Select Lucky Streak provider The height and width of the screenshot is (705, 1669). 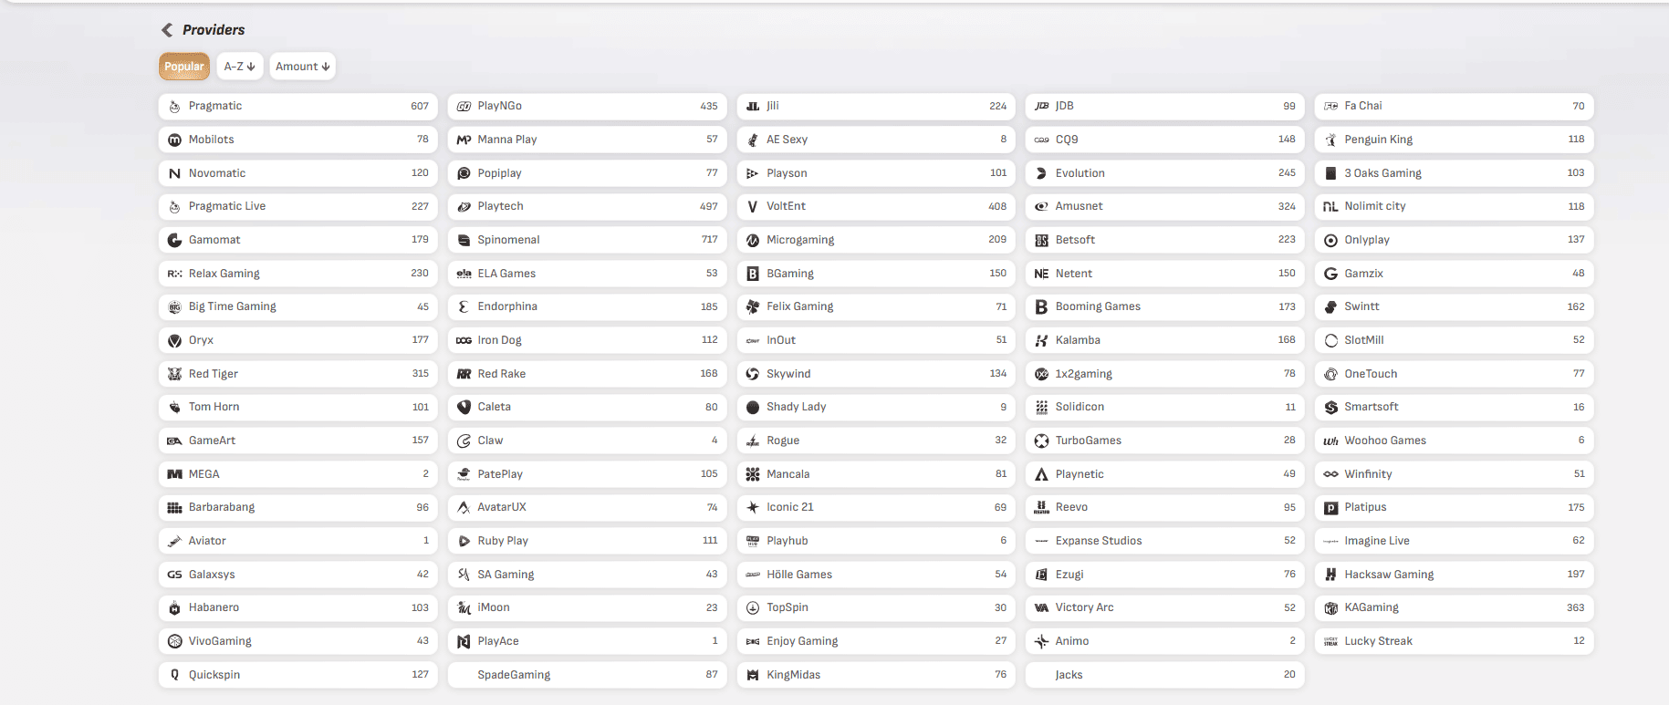1454,641
